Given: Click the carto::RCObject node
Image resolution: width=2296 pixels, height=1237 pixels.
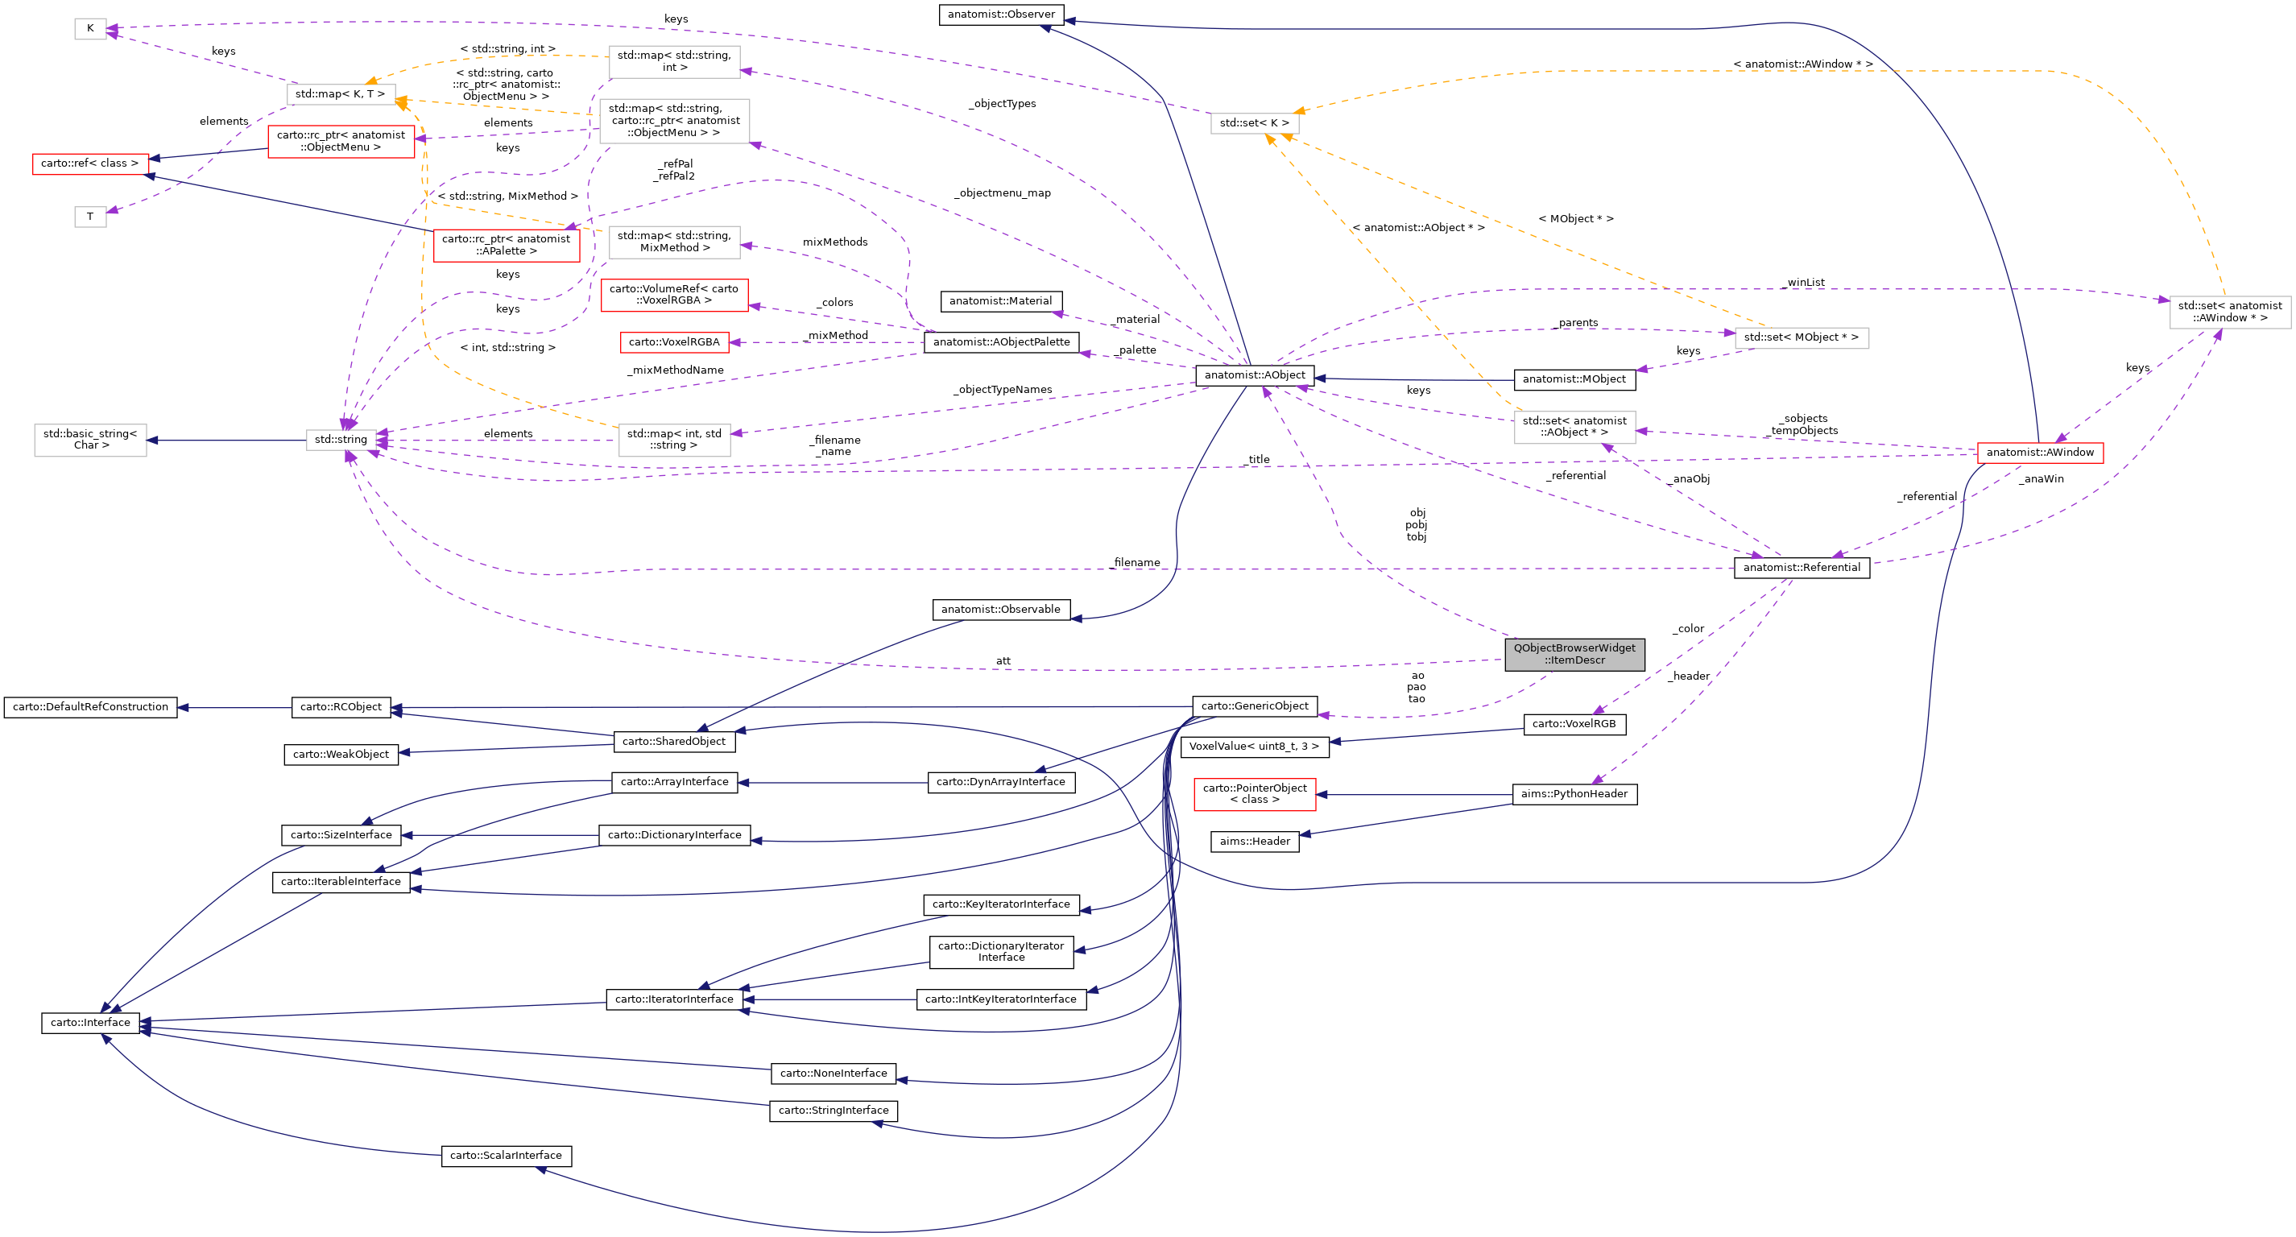Looking at the screenshot, I should 341,708.
